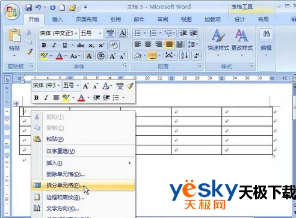The width and height of the screenshot is (296, 218).
Task: Open the font size dropdown in ribbon
Action: point(100,34)
